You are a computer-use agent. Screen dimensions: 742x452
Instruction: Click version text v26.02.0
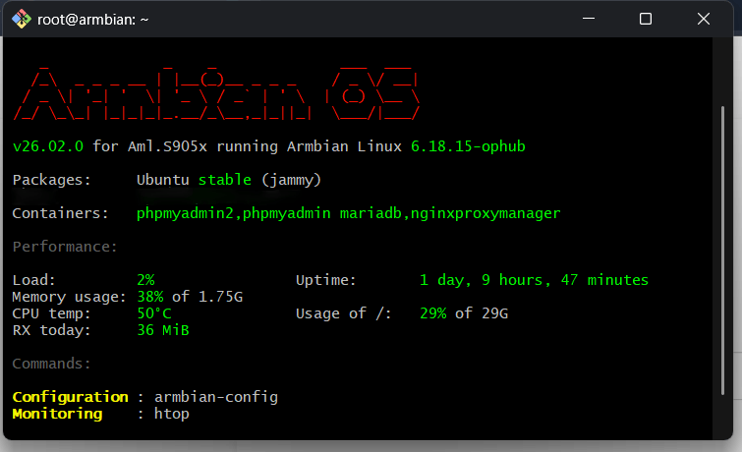coord(48,146)
